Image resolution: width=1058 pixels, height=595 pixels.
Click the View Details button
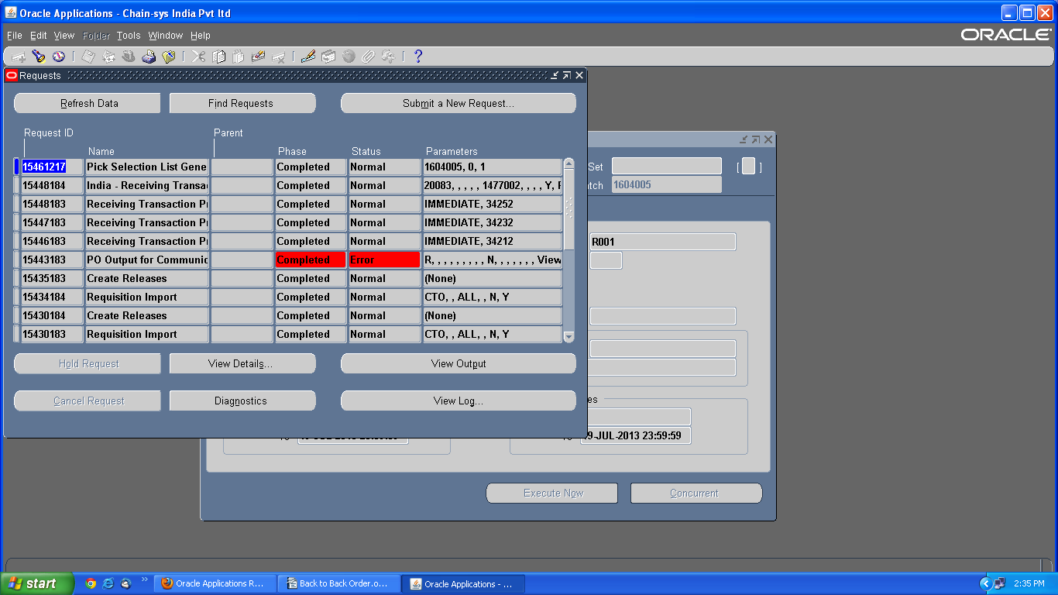[x=242, y=363]
